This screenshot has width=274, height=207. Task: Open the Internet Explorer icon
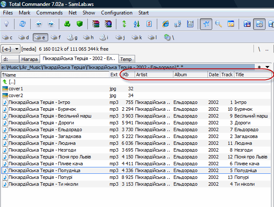[x=165, y=24]
